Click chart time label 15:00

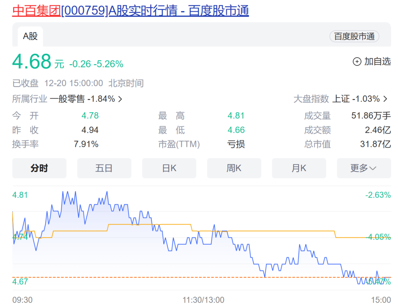(381, 300)
